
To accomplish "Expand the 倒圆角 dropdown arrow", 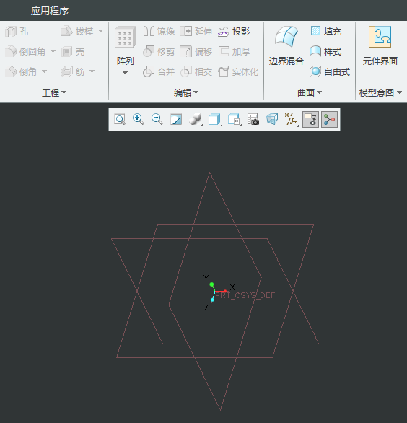I will pos(53,51).
